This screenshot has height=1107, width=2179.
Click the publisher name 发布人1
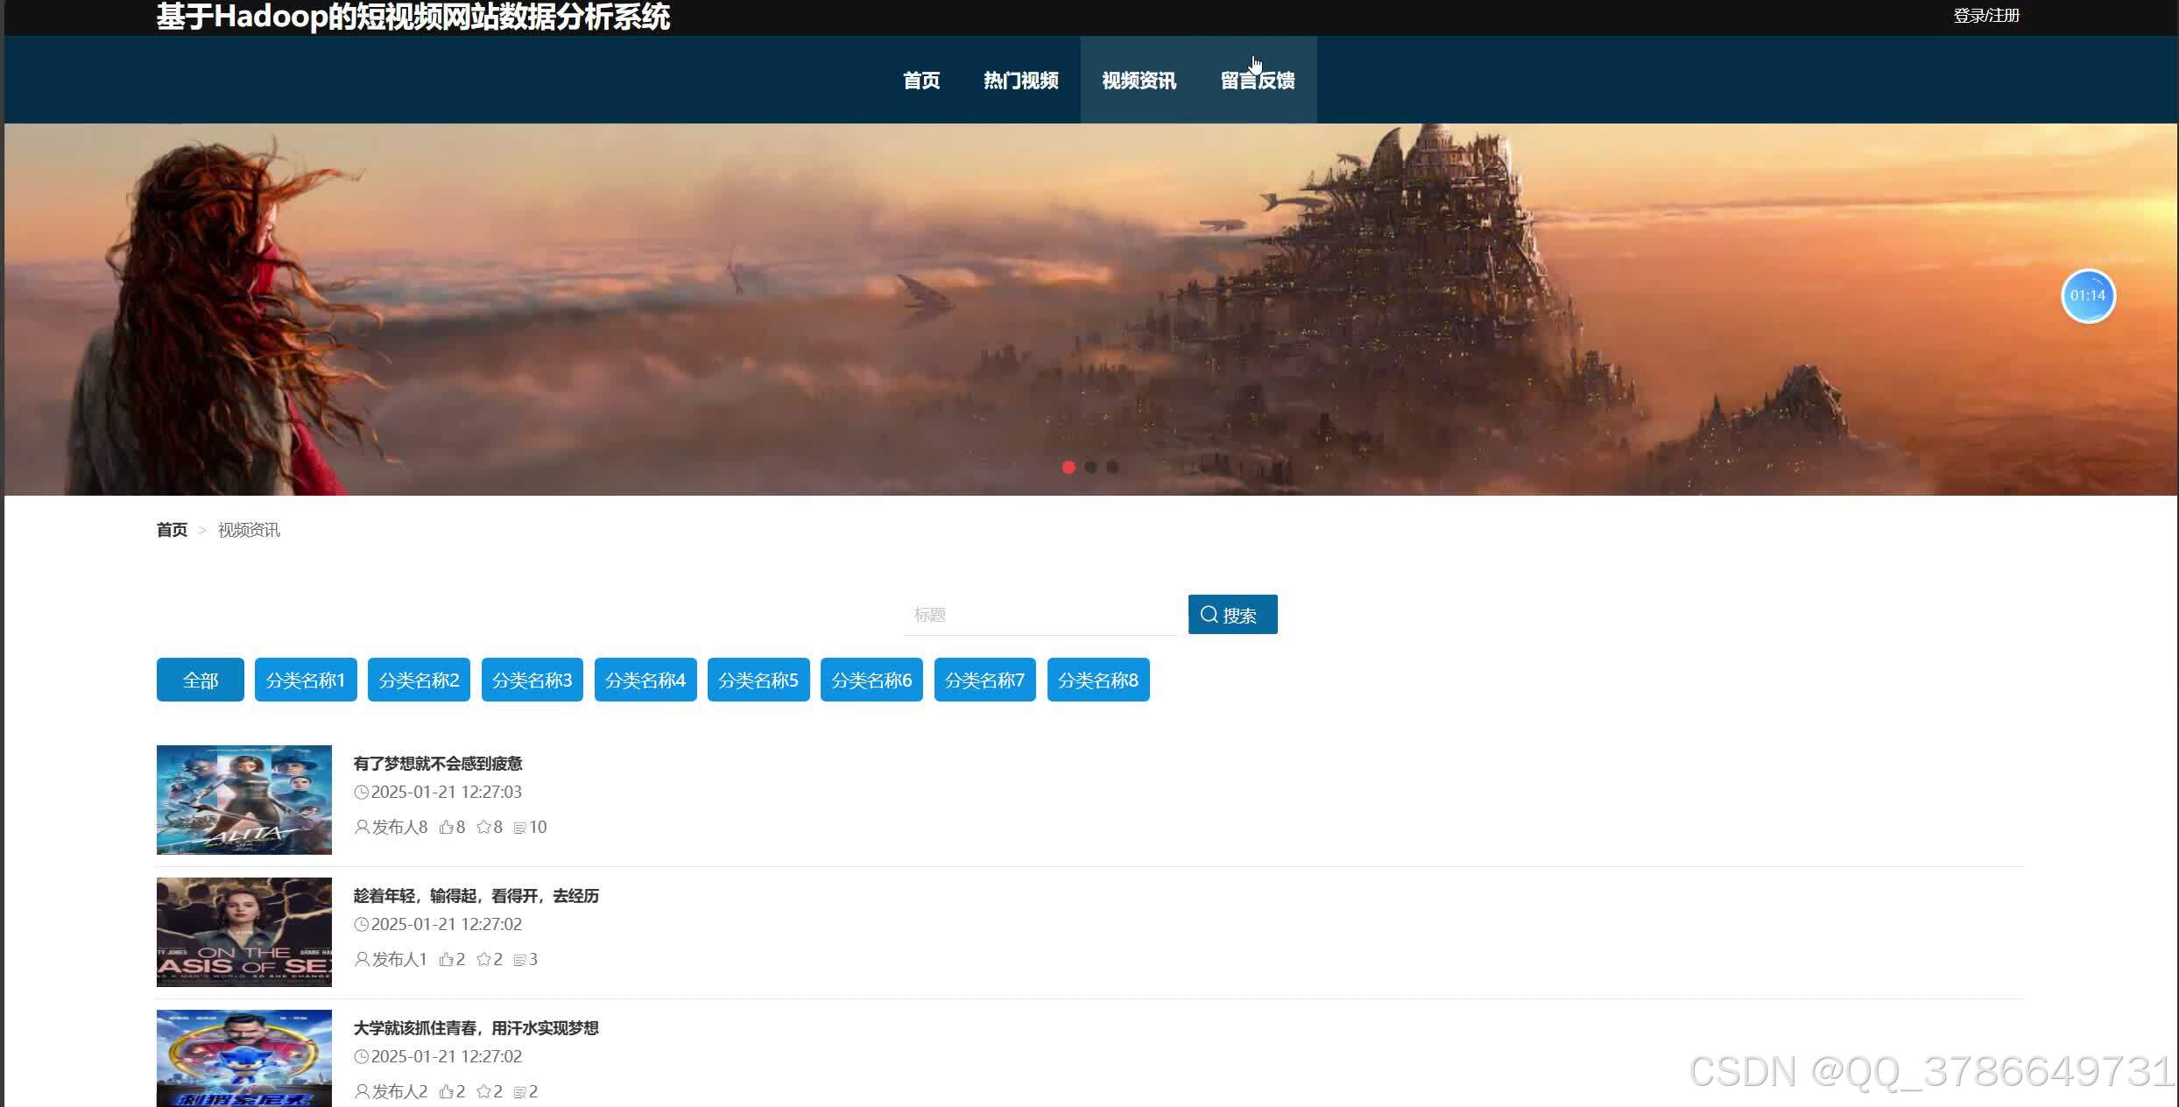[x=399, y=959]
